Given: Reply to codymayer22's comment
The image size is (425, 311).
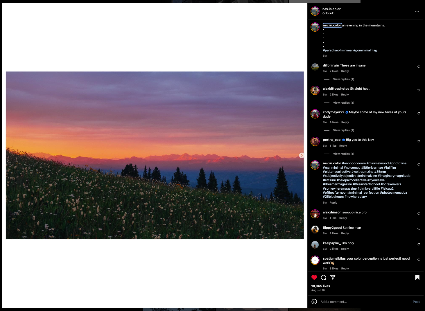Looking at the screenshot, I should pos(345,122).
